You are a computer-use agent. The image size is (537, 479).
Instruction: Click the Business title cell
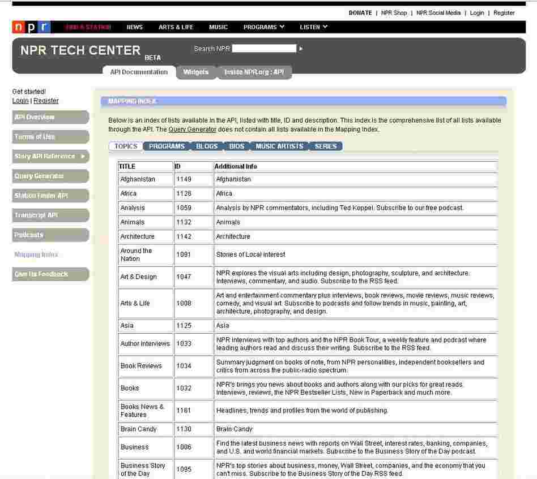(x=146, y=447)
